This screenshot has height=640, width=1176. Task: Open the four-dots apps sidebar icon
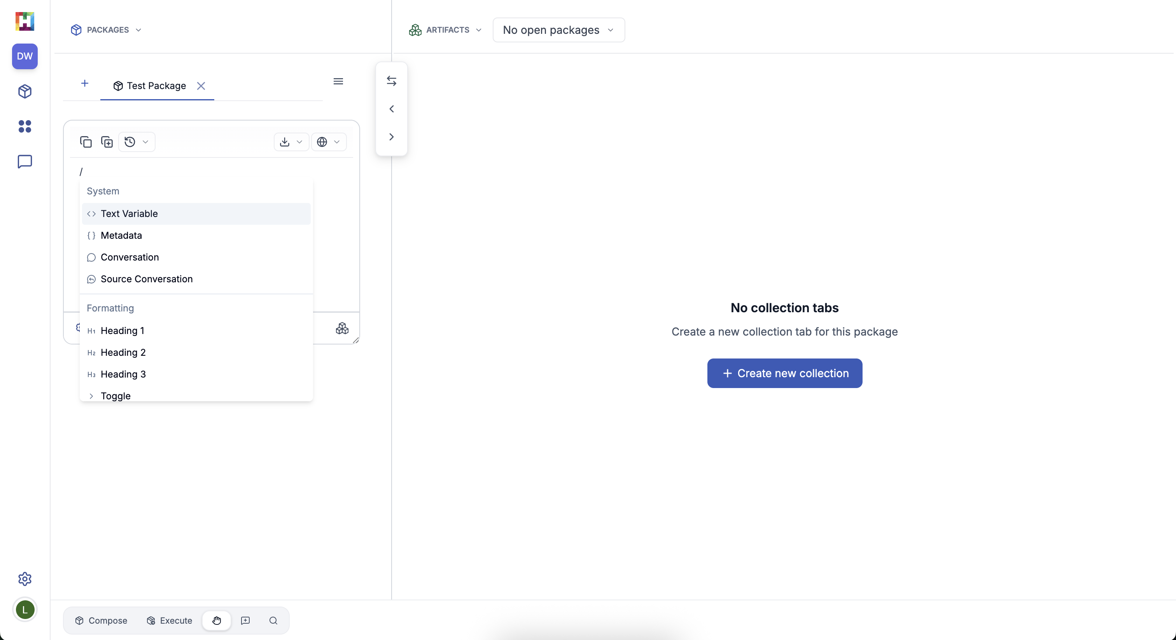[24, 126]
